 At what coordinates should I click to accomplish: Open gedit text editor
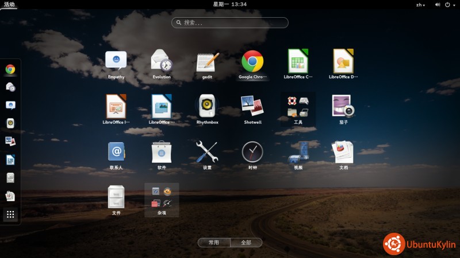coord(207,61)
